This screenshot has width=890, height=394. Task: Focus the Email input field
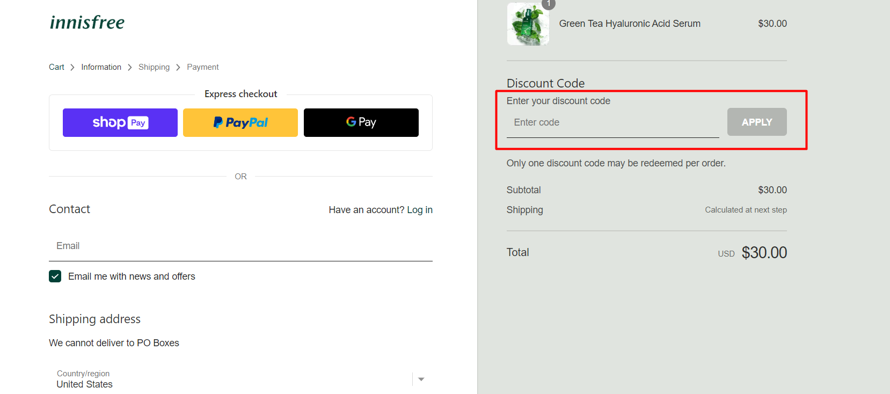point(240,246)
